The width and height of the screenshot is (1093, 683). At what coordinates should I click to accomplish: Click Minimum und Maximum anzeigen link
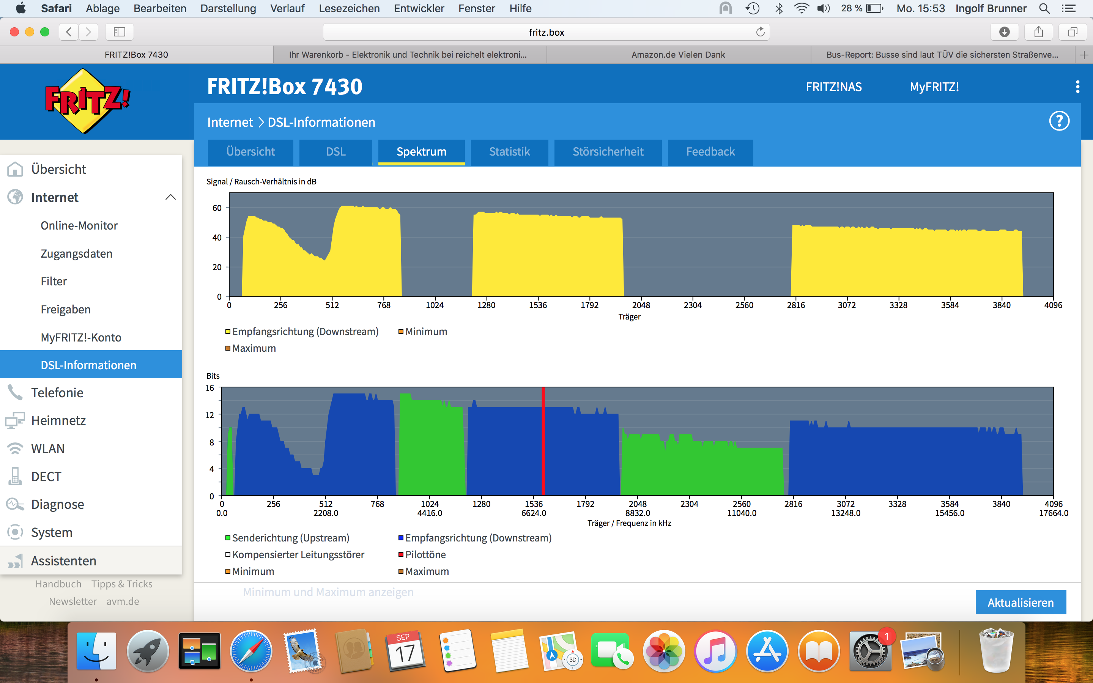click(328, 592)
